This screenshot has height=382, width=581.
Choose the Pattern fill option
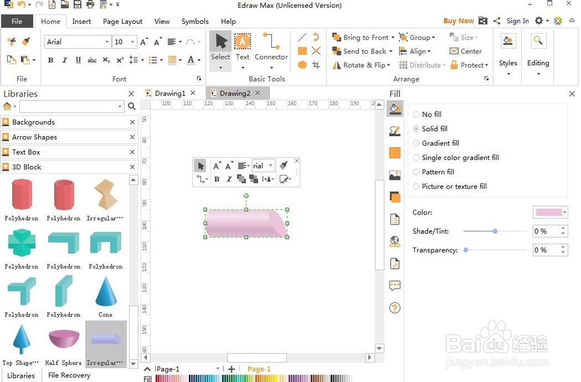click(x=433, y=172)
